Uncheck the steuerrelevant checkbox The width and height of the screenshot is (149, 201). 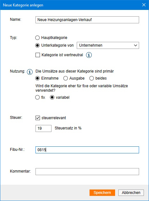point(38,118)
